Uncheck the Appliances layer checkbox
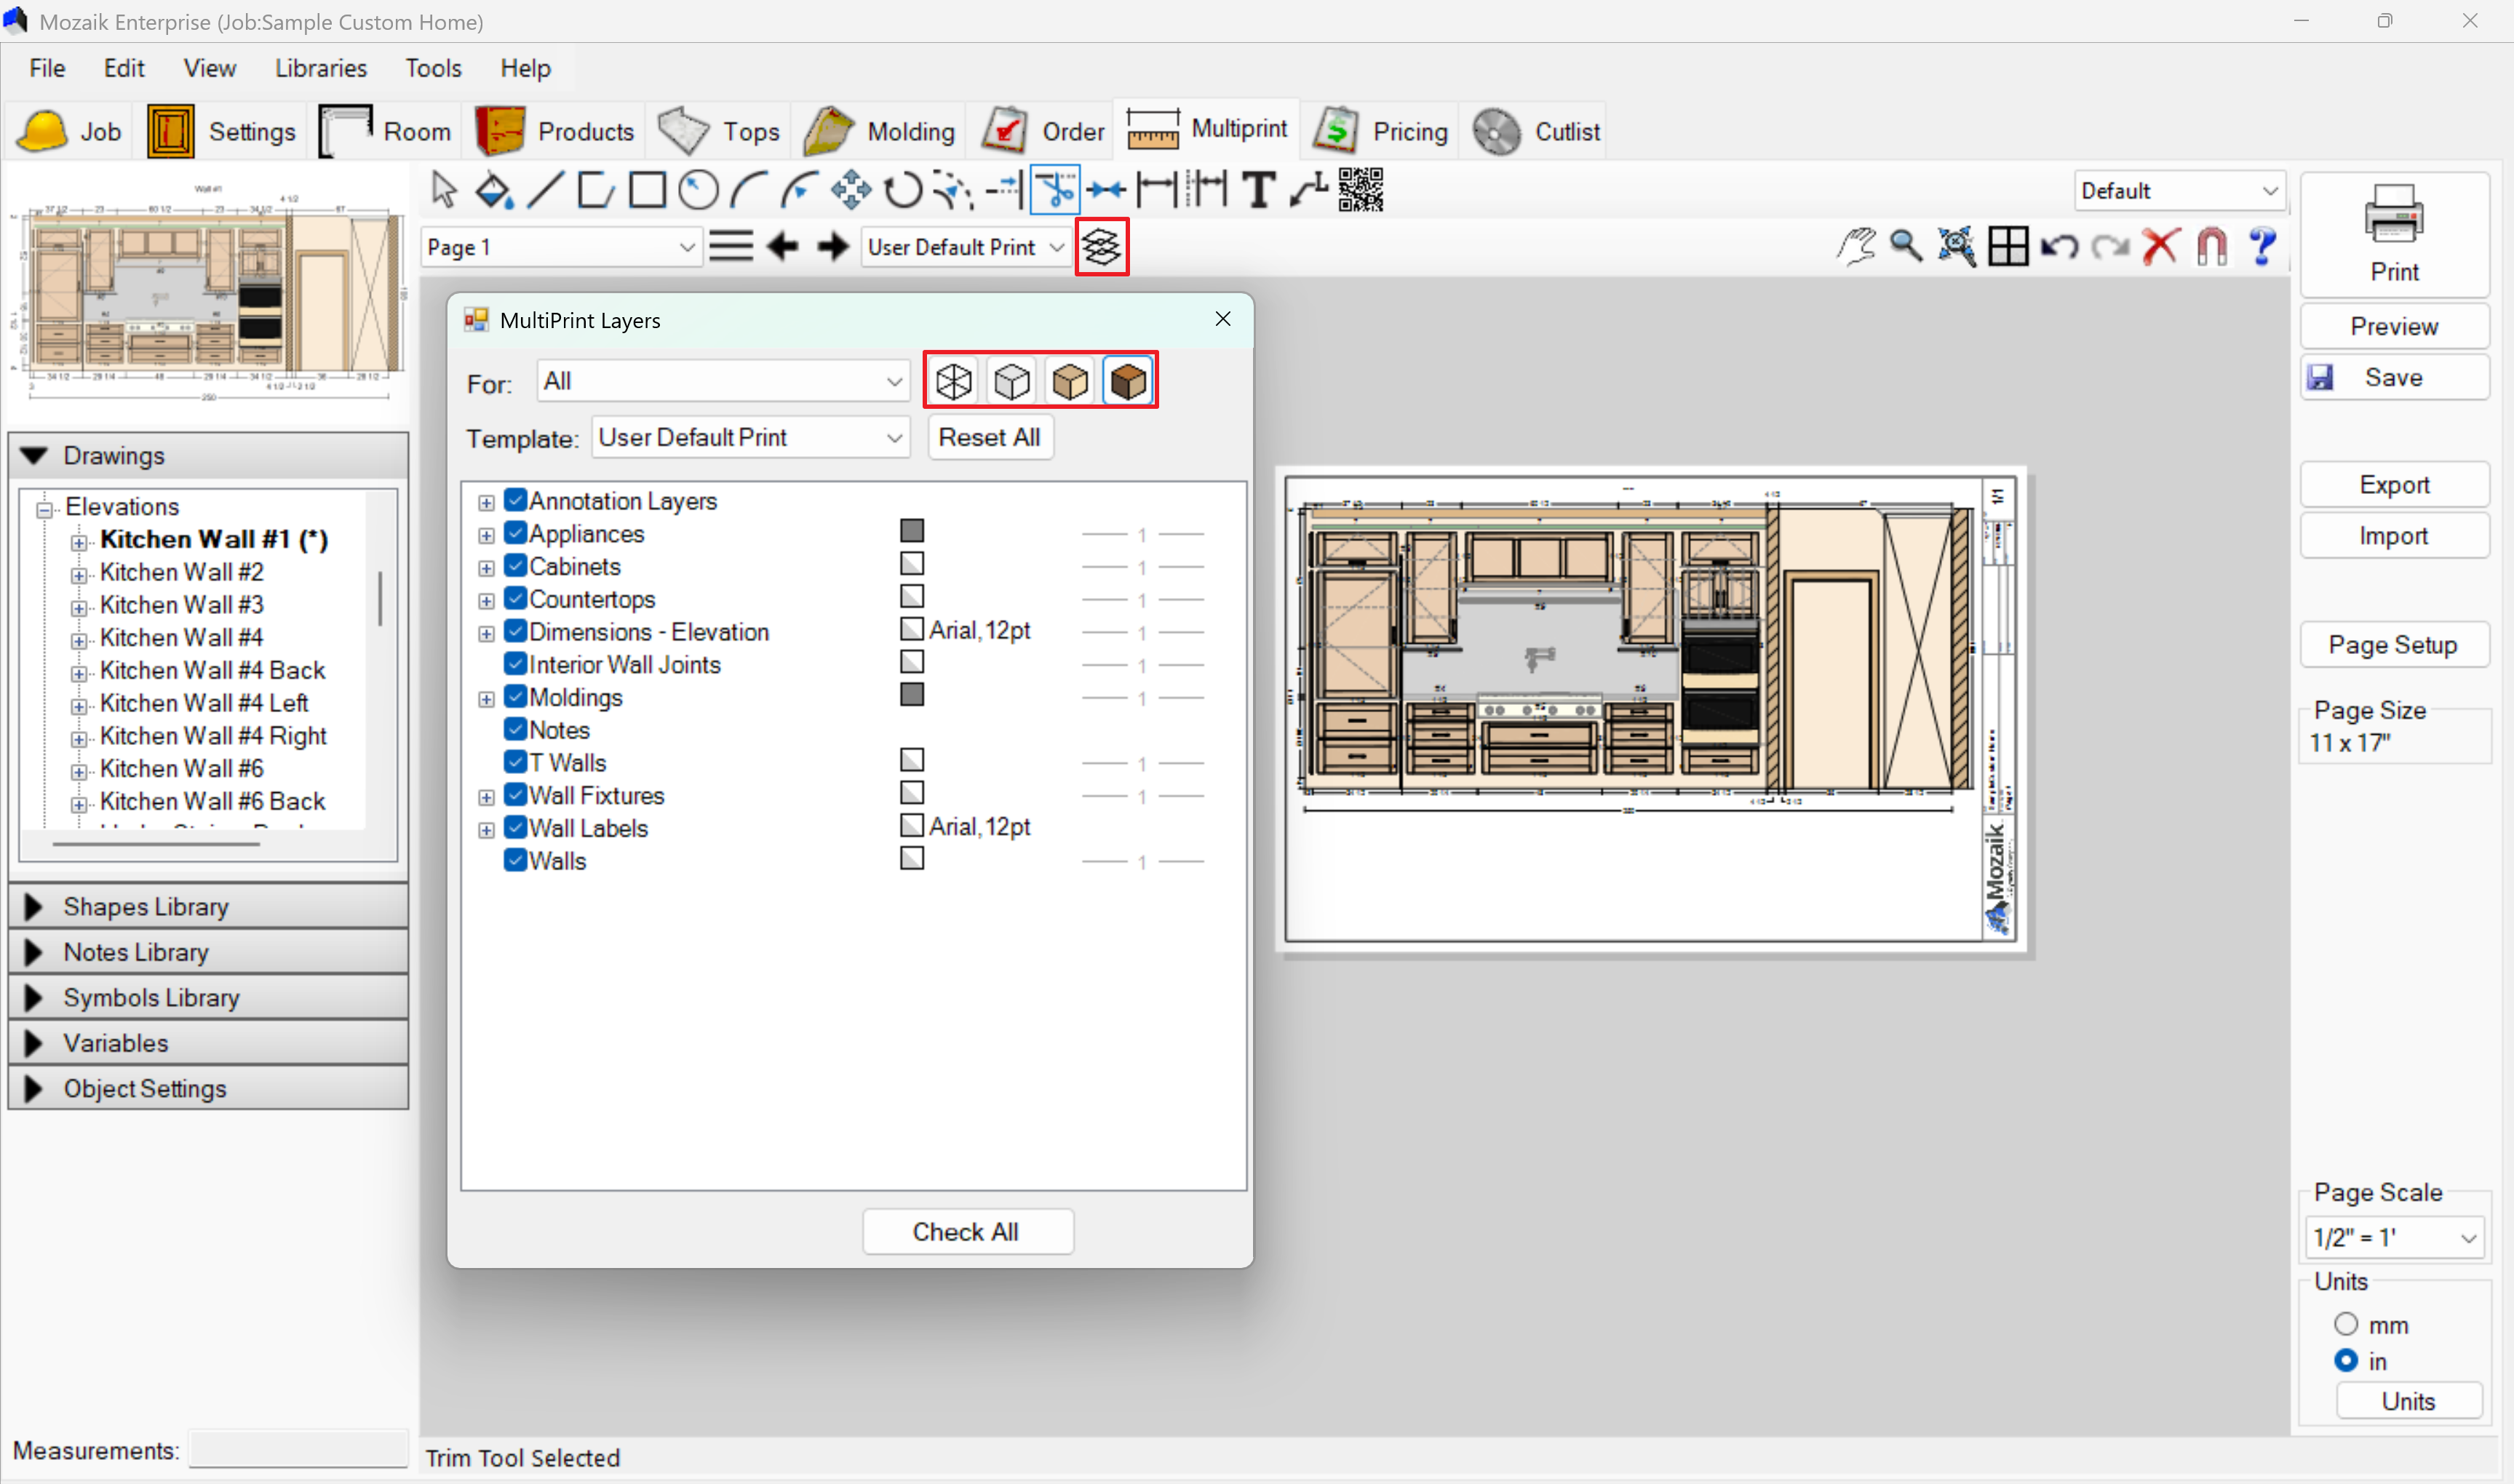The width and height of the screenshot is (2514, 1484). [x=515, y=533]
